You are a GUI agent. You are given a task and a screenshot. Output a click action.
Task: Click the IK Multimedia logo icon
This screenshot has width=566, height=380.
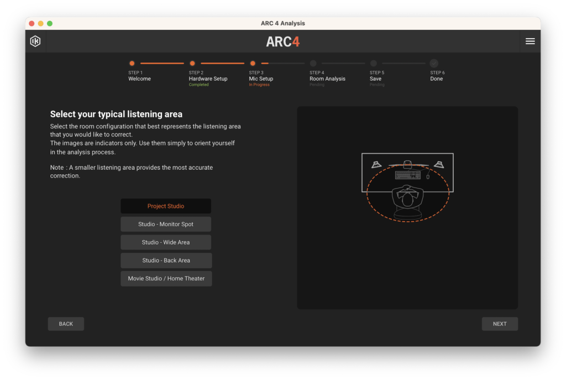click(35, 41)
